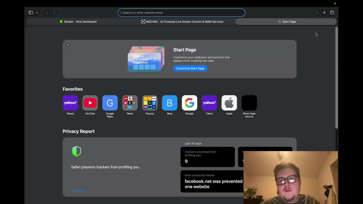This screenshot has width=363, height=204.
Task: Open Google Maps favorite
Action: coord(110,103)
